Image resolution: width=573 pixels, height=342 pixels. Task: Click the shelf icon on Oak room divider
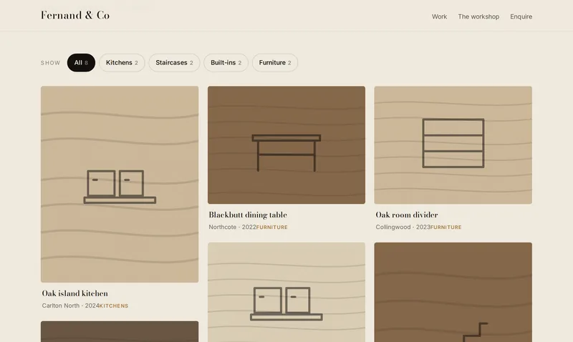(x=453, y=143)
